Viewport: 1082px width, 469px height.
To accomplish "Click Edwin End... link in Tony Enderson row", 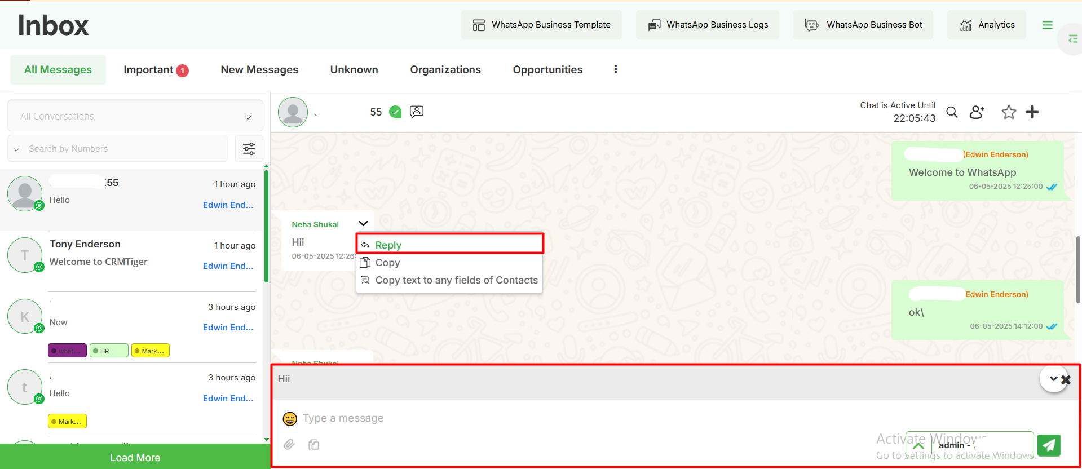I will [228, 266].
